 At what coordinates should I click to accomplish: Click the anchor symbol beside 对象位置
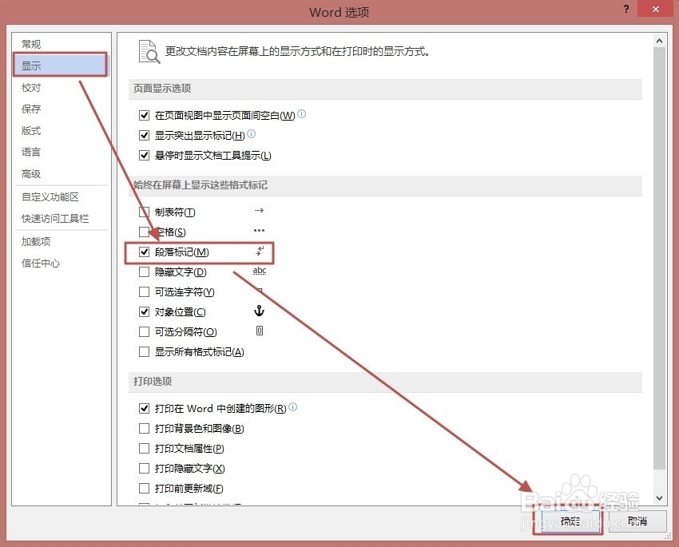coord(259,311)
